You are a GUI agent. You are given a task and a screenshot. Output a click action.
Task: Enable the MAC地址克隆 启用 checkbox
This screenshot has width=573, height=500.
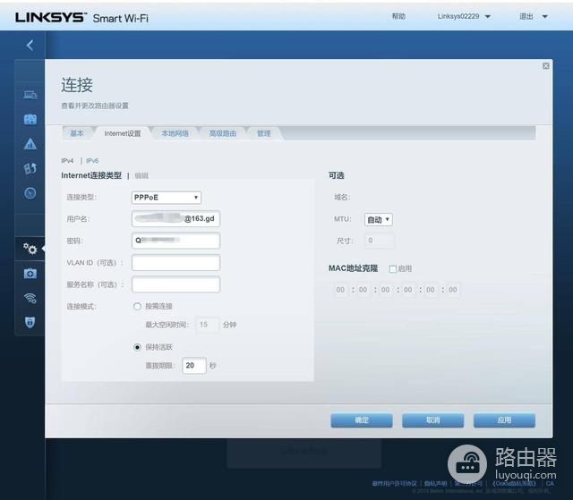pyautogui.click(x=393, y=269)
